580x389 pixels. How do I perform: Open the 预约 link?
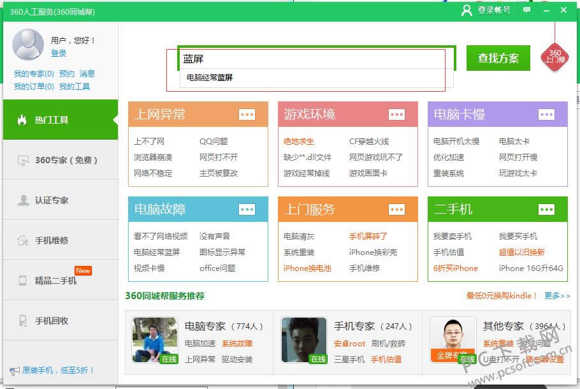pyautogui.click(x=66, y=73)
